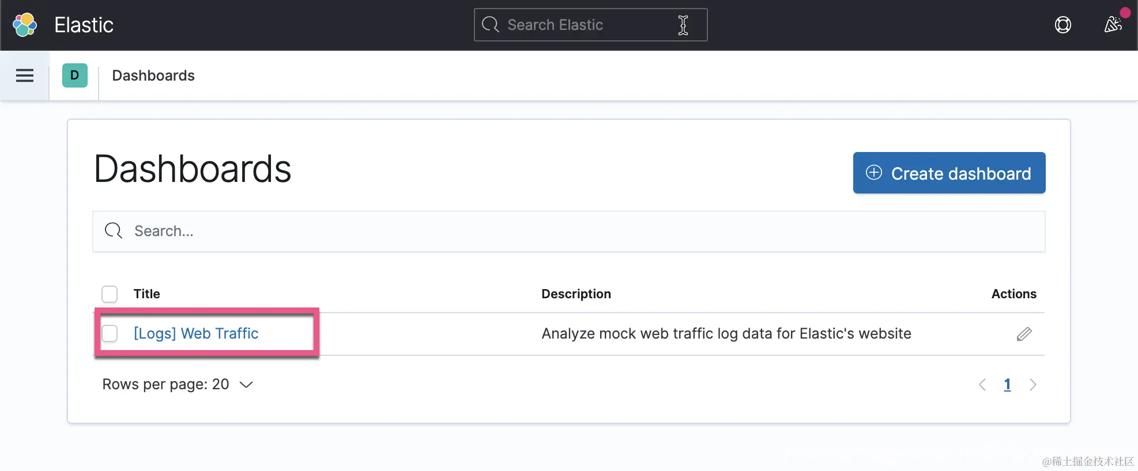Image resolution: width=1138 pixels, height=471 pixels.
Task: Click the Elastic logo icon
Action: pyautogui.click(x=25, y=25)
